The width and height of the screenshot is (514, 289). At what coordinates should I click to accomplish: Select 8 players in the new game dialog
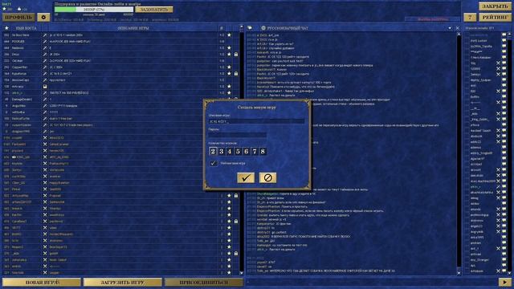point(263,151)
